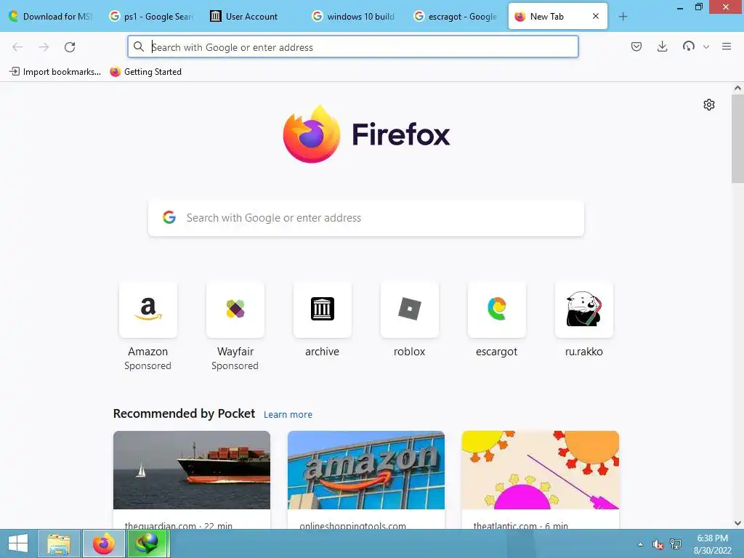Reload the current page
The image size is (744, 558).
70,47
